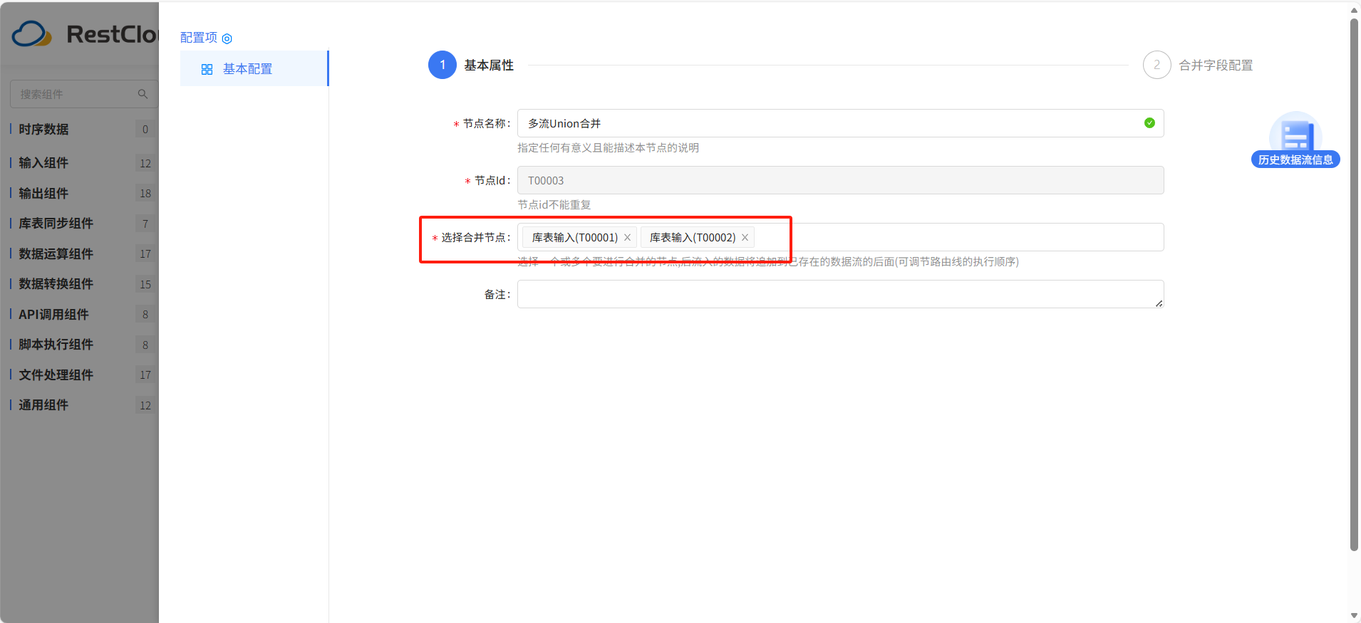1361x623 pixels.
Task: Click the scrollbar down arrow
Action: pos(1354,616)
